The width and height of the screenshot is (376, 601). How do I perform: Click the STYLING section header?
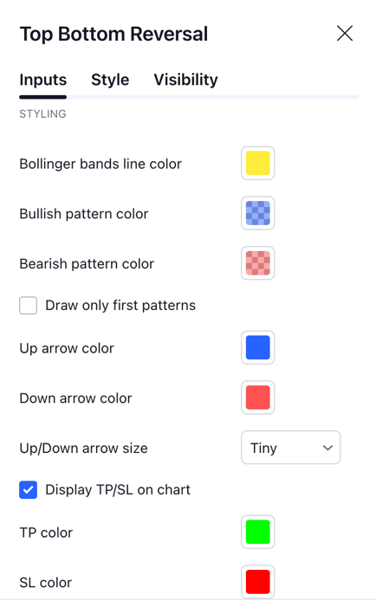point(43,113)
